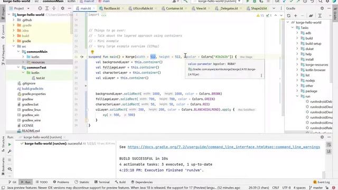
Task: Click CRLF line separator status
Action: click(276, 188)
